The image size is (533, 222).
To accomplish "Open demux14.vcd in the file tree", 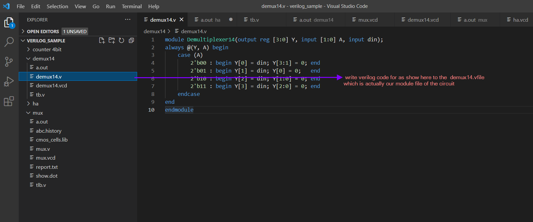I will [x=51, y=85].
